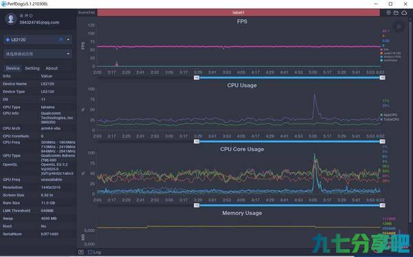
Task: Toggle the blue legend checkbox in FPS chart
Action: [x=381, y=56]
